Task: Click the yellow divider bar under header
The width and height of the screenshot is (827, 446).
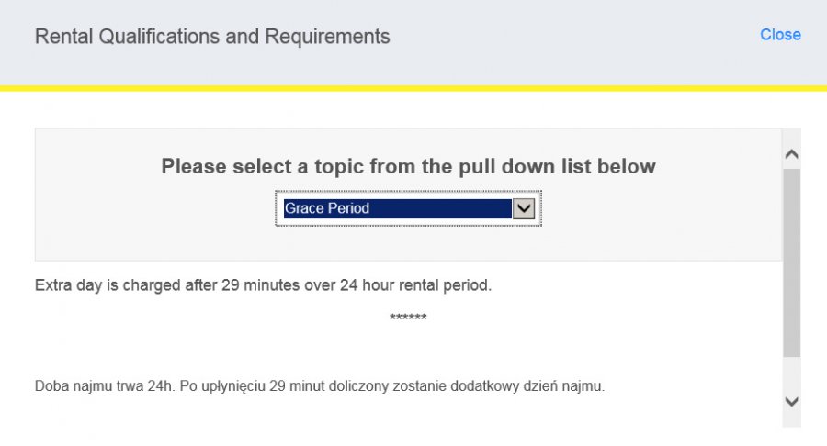Action: [413, 88]
